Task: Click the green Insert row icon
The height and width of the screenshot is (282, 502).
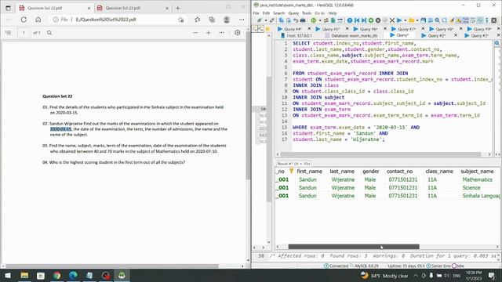Action: [371, 20]
